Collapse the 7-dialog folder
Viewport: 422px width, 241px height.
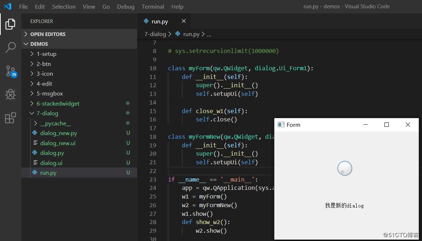(x=47, y=113)
